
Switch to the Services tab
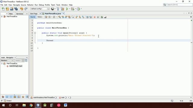click(20, 14)
